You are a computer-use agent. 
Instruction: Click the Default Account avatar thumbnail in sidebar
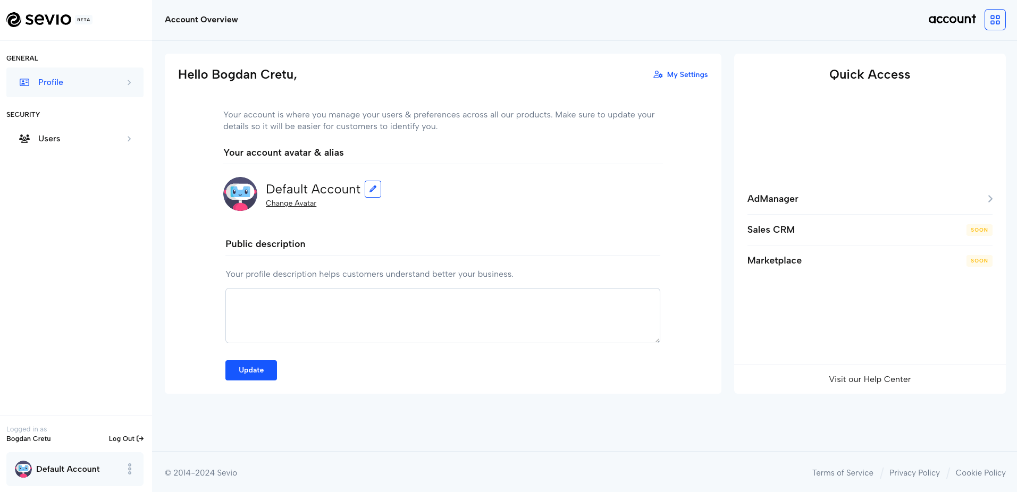(23, 469)
